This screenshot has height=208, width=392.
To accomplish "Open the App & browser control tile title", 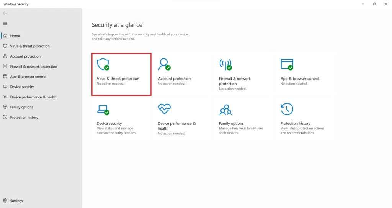I will pos(300,79).
